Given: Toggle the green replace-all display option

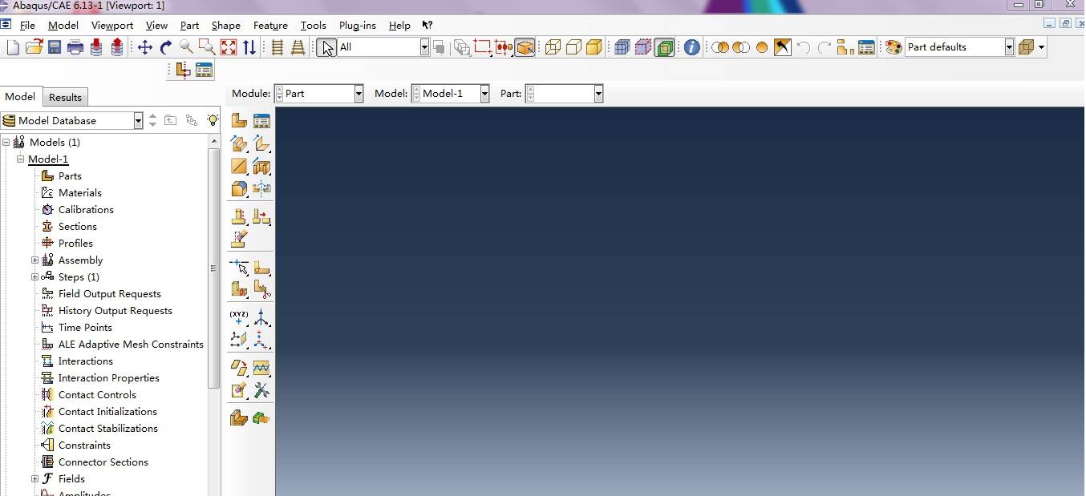Looking at the screenshot, I should pos(664,47).
